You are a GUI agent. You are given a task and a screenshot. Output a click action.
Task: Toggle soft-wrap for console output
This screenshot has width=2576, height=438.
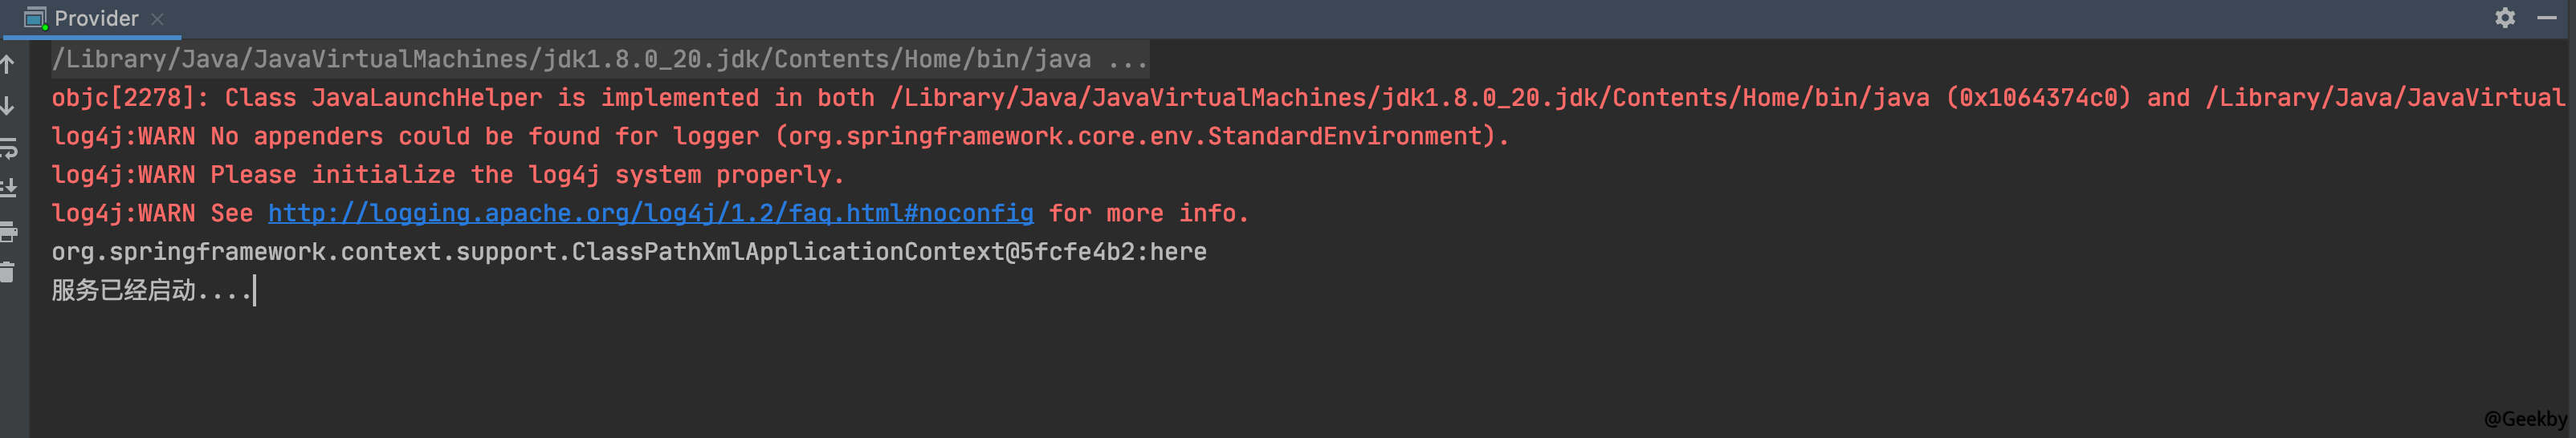pyautogui.click(x=8, y=148)
